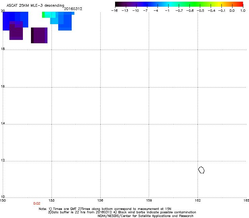Click the -16 colorbar tick label
The width and height of the screenshot is (249, 218).
pyautogui.click(x=114, y=11)
